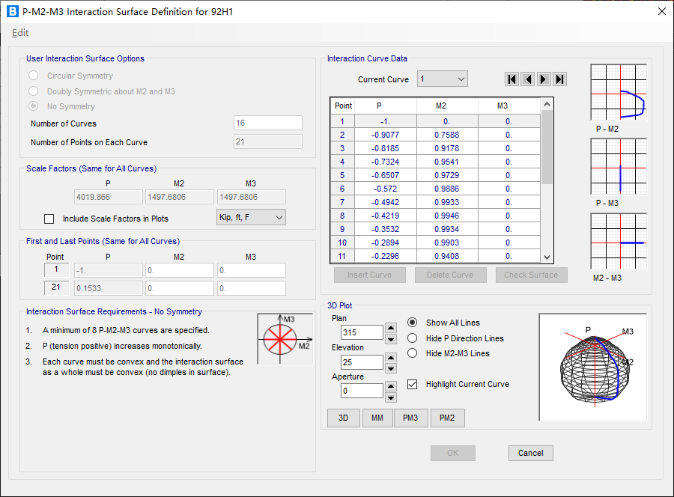Screen dimensions: 674x497
Task: Switch plot to 3D view
Action: (x=344, y=418)
